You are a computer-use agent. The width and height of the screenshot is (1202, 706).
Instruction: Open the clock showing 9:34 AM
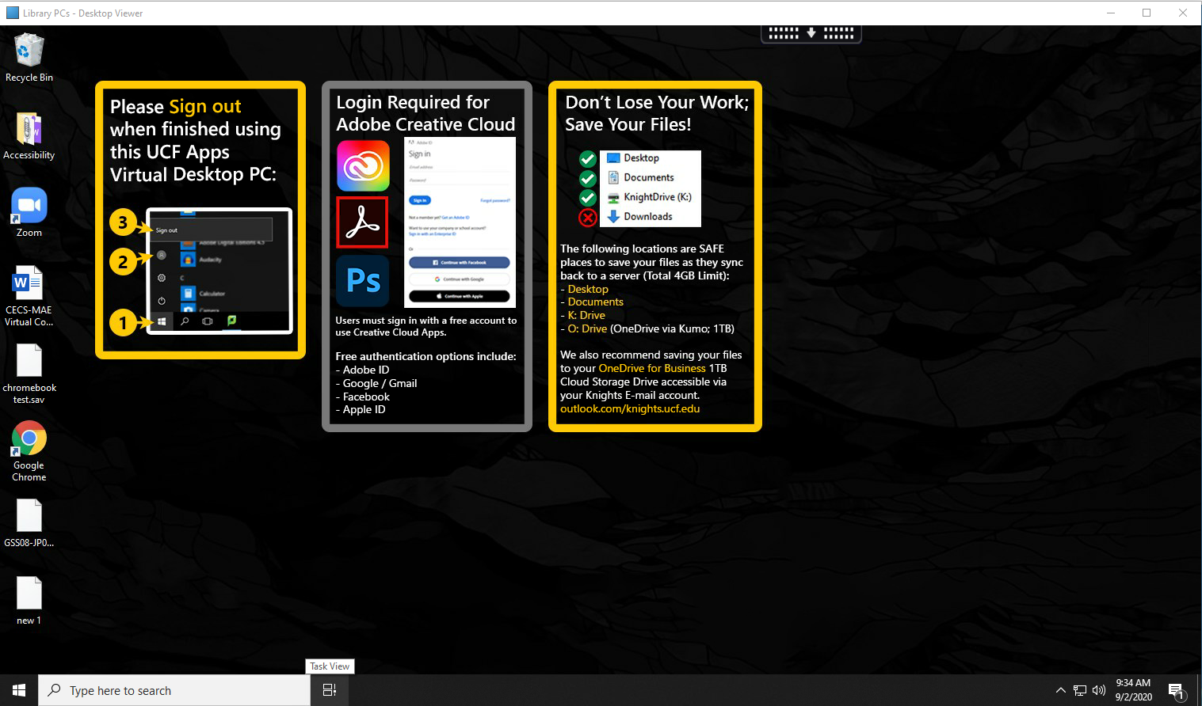[1134, 690]
